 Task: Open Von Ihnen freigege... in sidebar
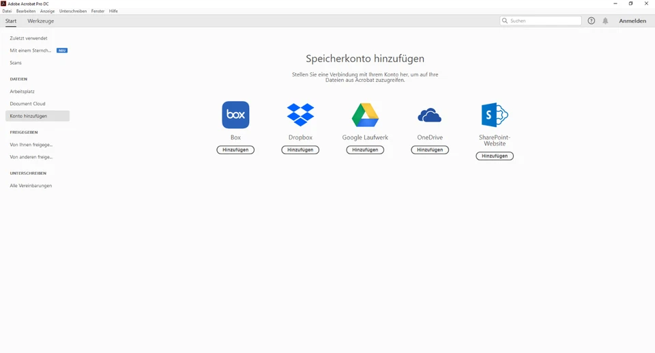click(x=31, y=145)
